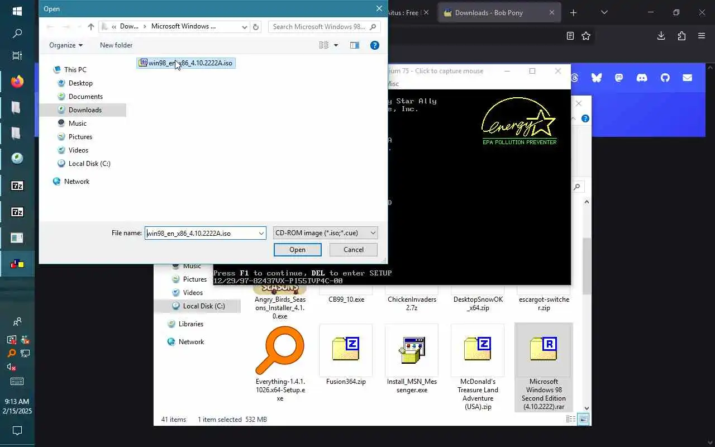The image size is (715, 447).
Task: Select McDonald's Treasure Land Adventure zip
Action: tap(478, 368)
